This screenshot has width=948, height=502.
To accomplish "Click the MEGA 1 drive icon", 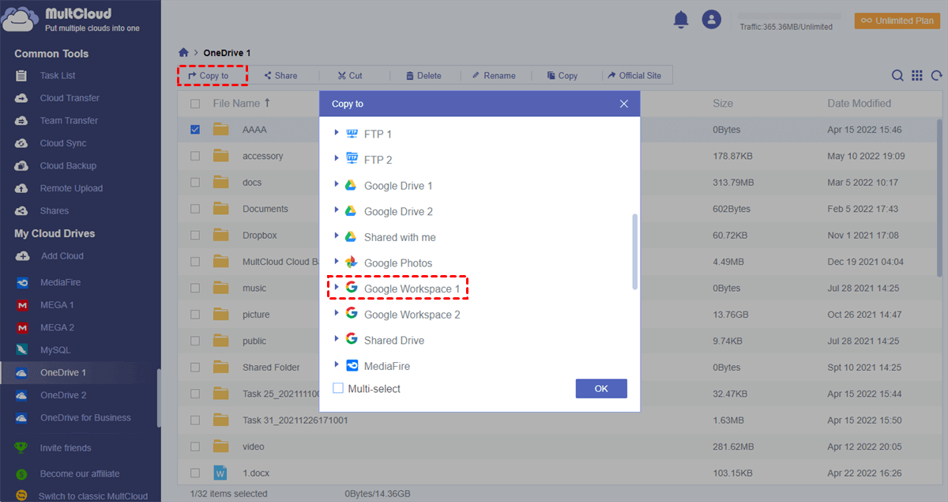I will point(23,305).
